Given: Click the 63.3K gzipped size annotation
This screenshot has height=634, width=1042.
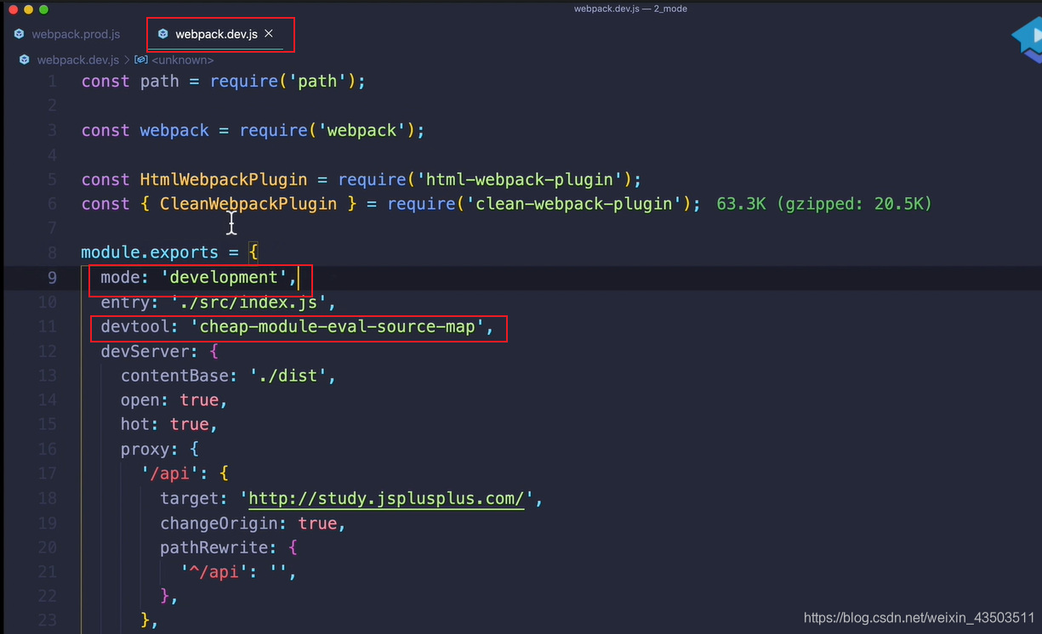Looking at the screenshot, I should (824, 204).
